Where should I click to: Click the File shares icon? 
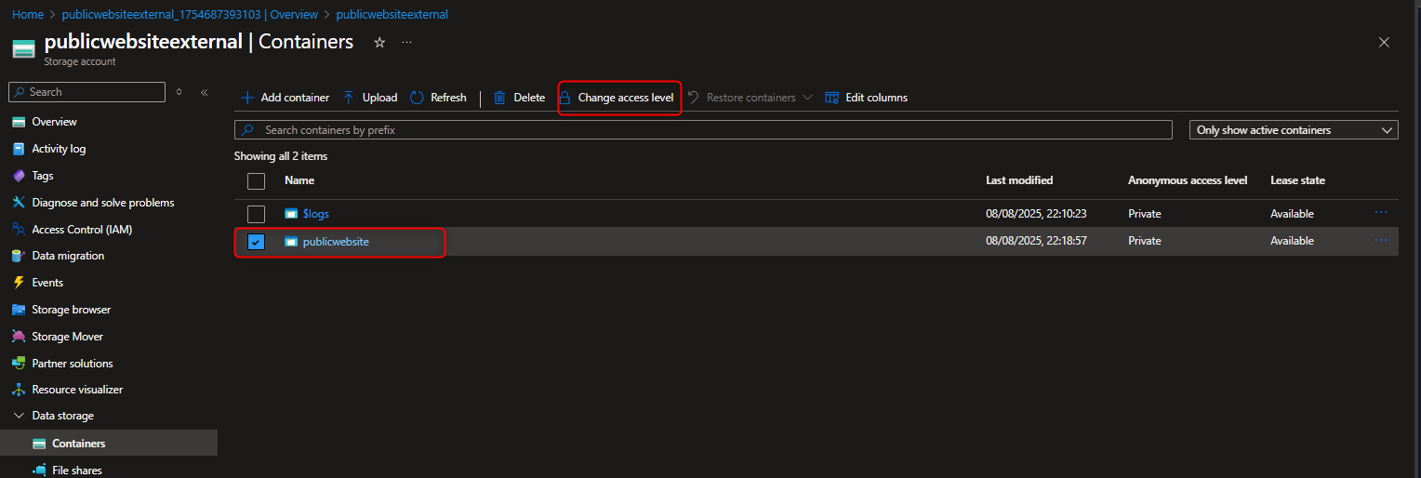click(x=39, y=471)
